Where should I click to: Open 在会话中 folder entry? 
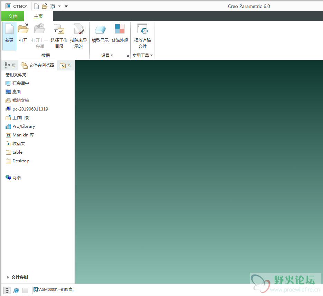(x=17, y=83)
